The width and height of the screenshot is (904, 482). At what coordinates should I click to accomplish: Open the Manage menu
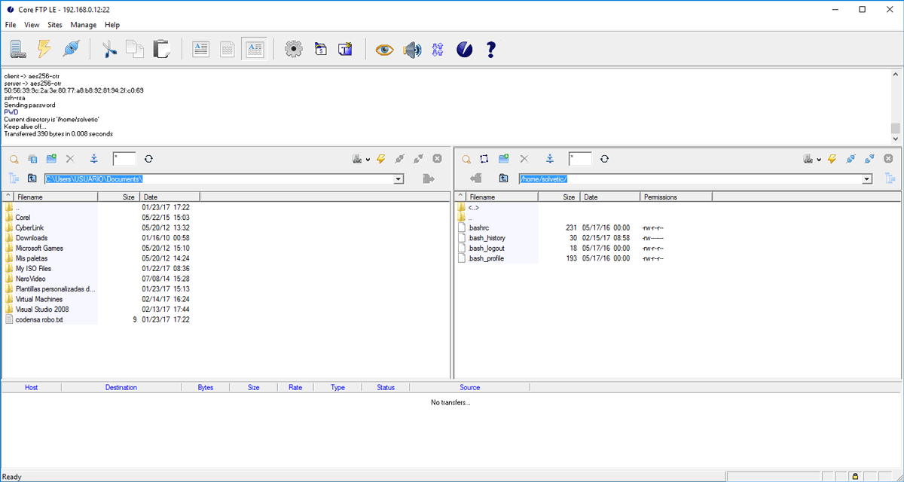(84, 25)
